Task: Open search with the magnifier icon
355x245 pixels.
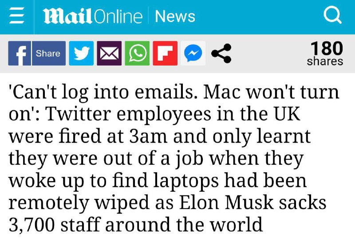Action: (332, 16)
